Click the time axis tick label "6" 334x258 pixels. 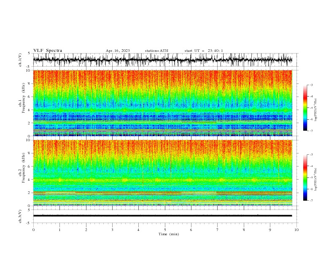pos(191,230)
